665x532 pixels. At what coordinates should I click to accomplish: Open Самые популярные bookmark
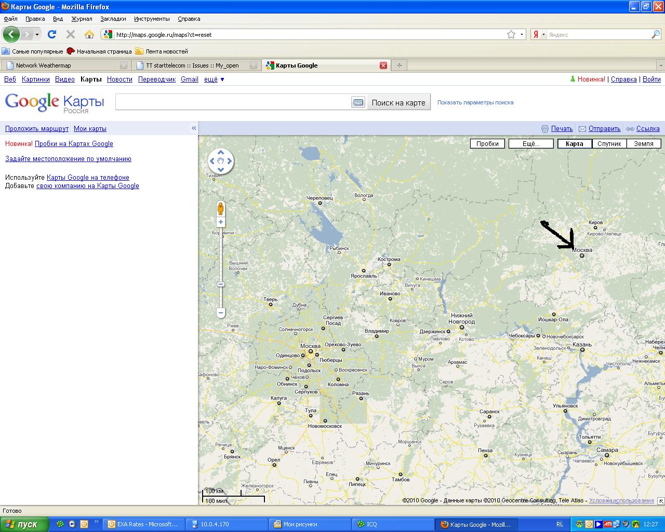coord(32,51)
